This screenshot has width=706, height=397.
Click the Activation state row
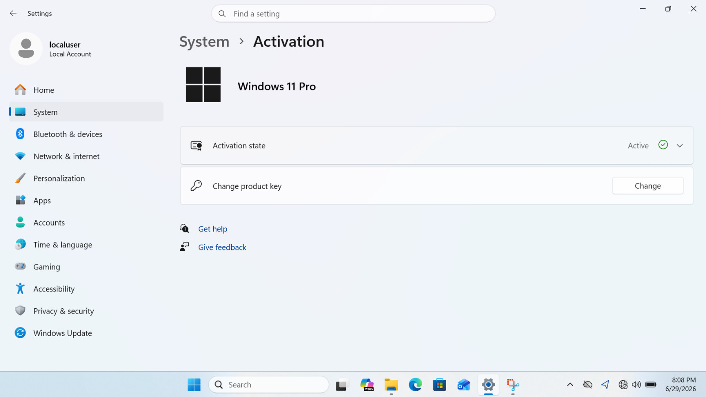(x=436, y=145)
